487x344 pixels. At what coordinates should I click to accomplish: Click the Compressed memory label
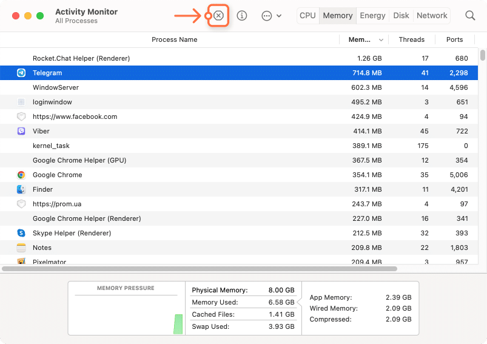click(x=331, y=319)
